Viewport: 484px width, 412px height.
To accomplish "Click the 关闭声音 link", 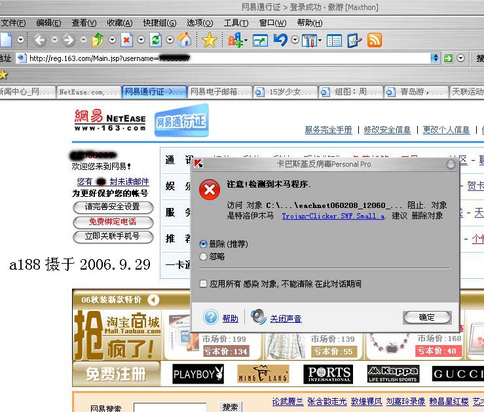I will (286, 318).
